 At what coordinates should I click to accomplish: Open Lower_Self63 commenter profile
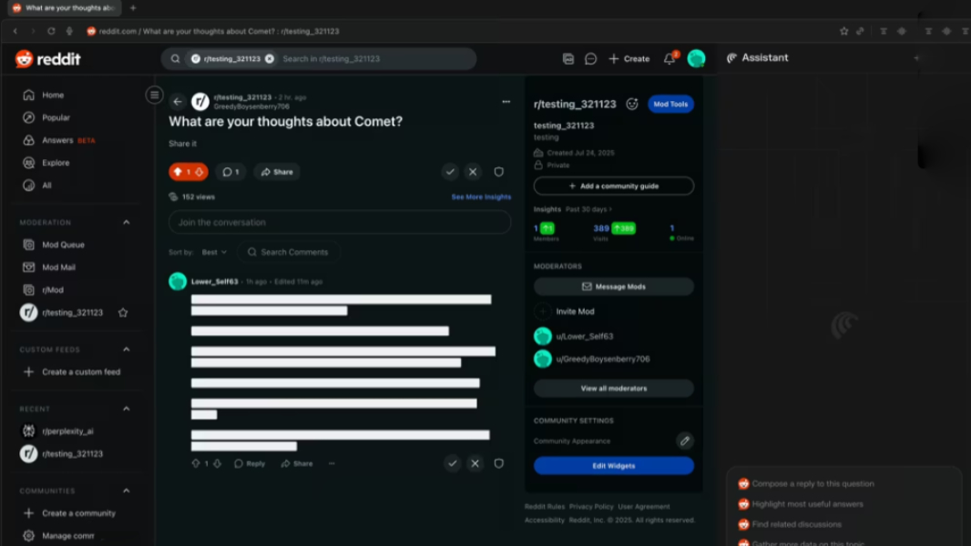point(214,281)
